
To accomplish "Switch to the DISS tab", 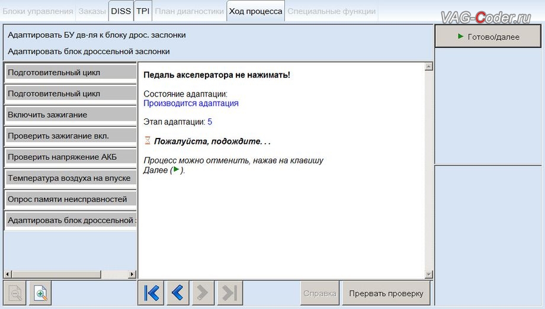I will (121, 11).
